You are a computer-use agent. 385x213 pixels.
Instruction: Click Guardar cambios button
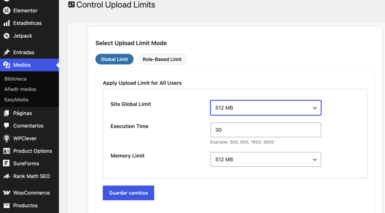pyautogui.click(x=129, y=193)
